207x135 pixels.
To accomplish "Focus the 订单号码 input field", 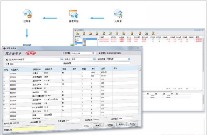I will pyautogui.click(x=39, y=64).
